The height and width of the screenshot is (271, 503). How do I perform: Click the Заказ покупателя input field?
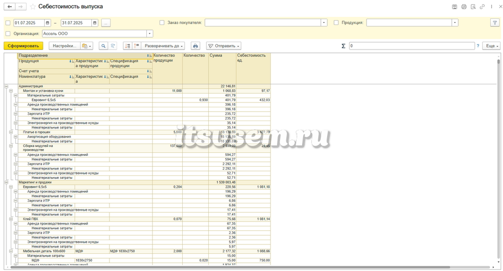pos(263,23)
